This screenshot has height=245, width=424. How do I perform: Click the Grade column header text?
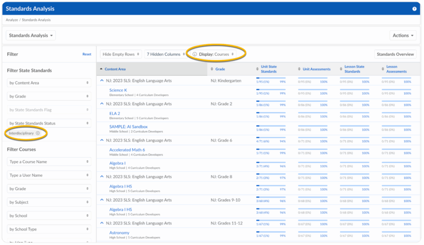click(220, 69)
